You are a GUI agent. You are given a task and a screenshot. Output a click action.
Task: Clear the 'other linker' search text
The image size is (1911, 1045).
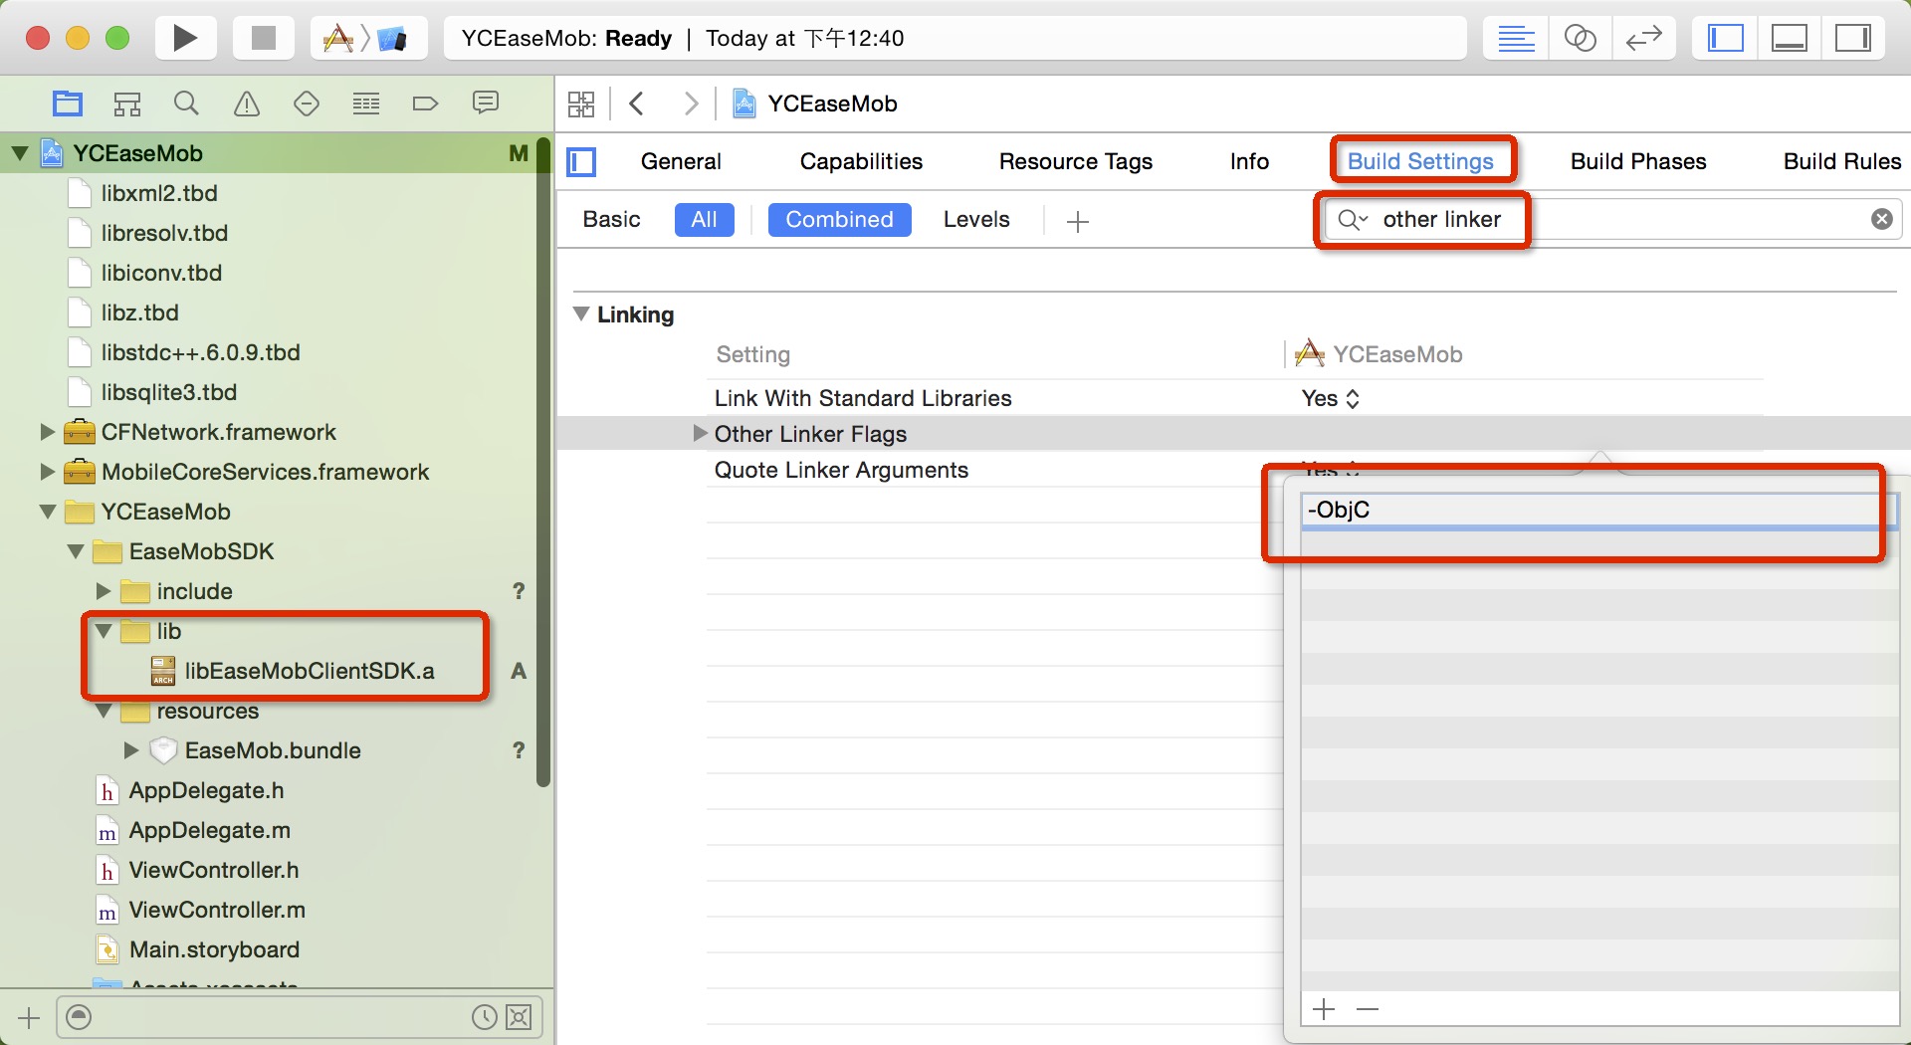coord(1881,219)
